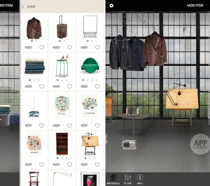Go back using the Shop chevron
This screenshot has width=210, height=186.
click(x=23, y=6)
